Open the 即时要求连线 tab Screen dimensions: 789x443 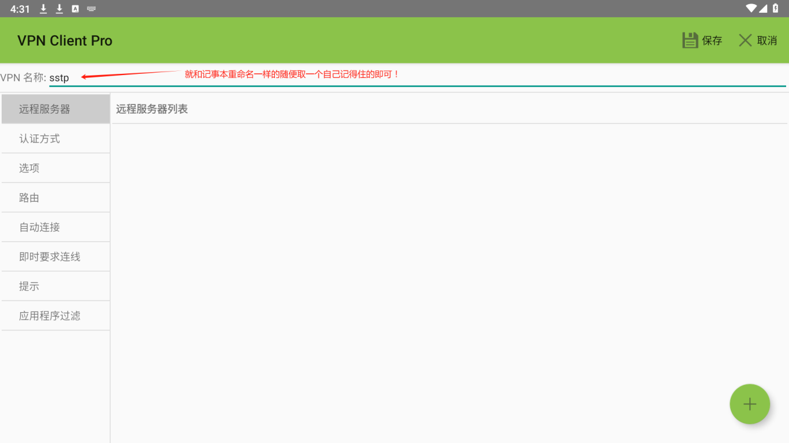[x=55, y=257]
